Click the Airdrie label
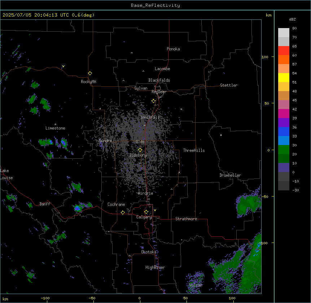 [x=146, y=193]
